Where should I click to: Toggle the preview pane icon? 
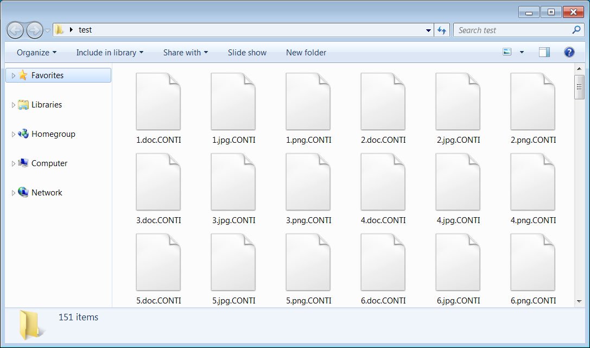click(544, 52)
